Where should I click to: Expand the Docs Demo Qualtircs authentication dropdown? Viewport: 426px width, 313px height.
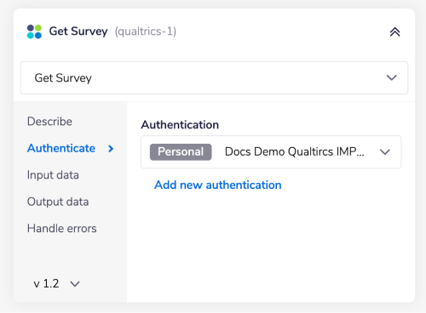click(271, 152)
